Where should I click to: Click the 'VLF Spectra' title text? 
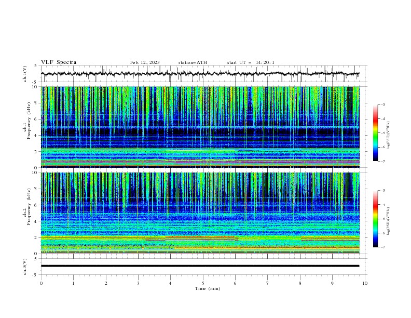(59, 62)
